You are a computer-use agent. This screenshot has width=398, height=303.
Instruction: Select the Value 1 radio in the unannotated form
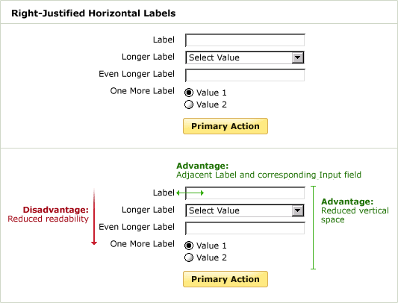[189, 93]
